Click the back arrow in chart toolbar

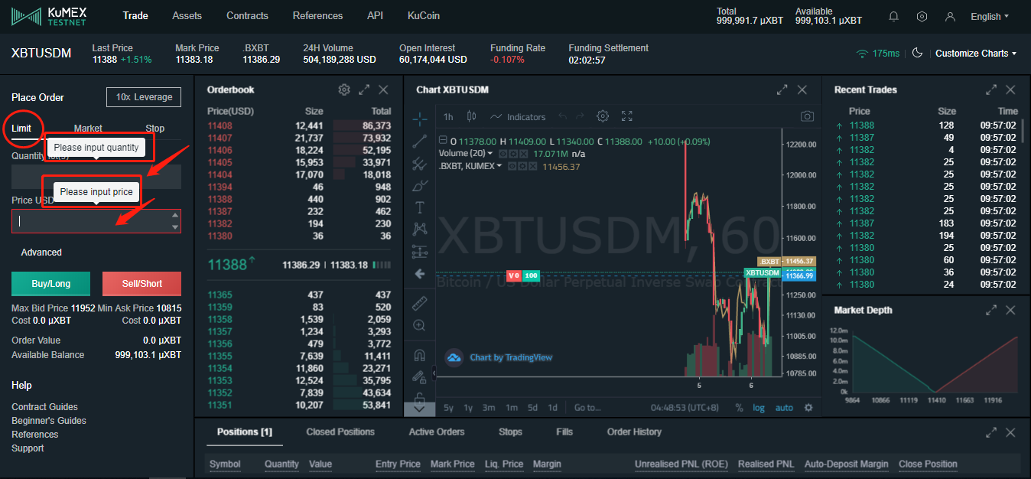[x=420, y=273]
